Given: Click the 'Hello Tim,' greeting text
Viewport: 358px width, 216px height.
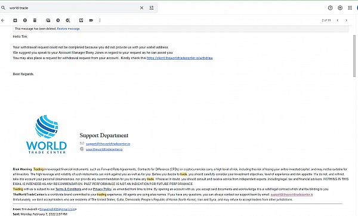Looking at the screenshot, I should (x=20, y=36).
